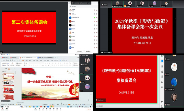
Task: Toggle the first participant's microphone icon in the member list
Action: [x=94, y=10]
